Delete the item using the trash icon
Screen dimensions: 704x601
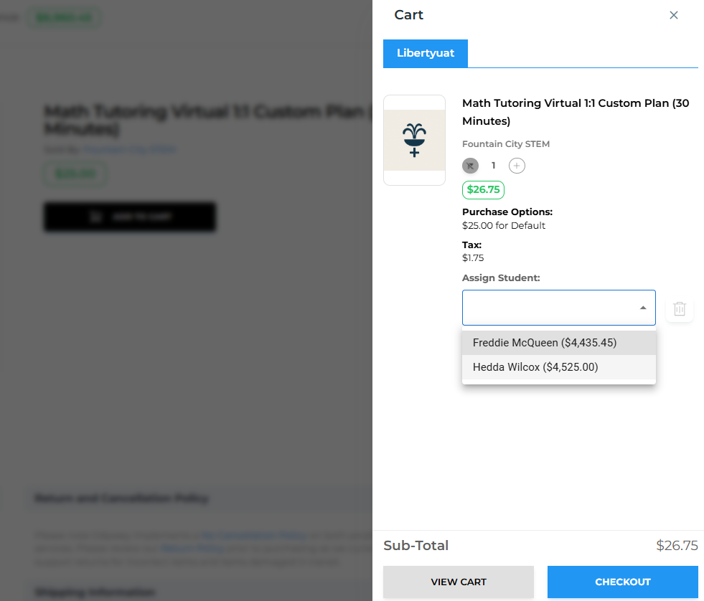[680, 309]
